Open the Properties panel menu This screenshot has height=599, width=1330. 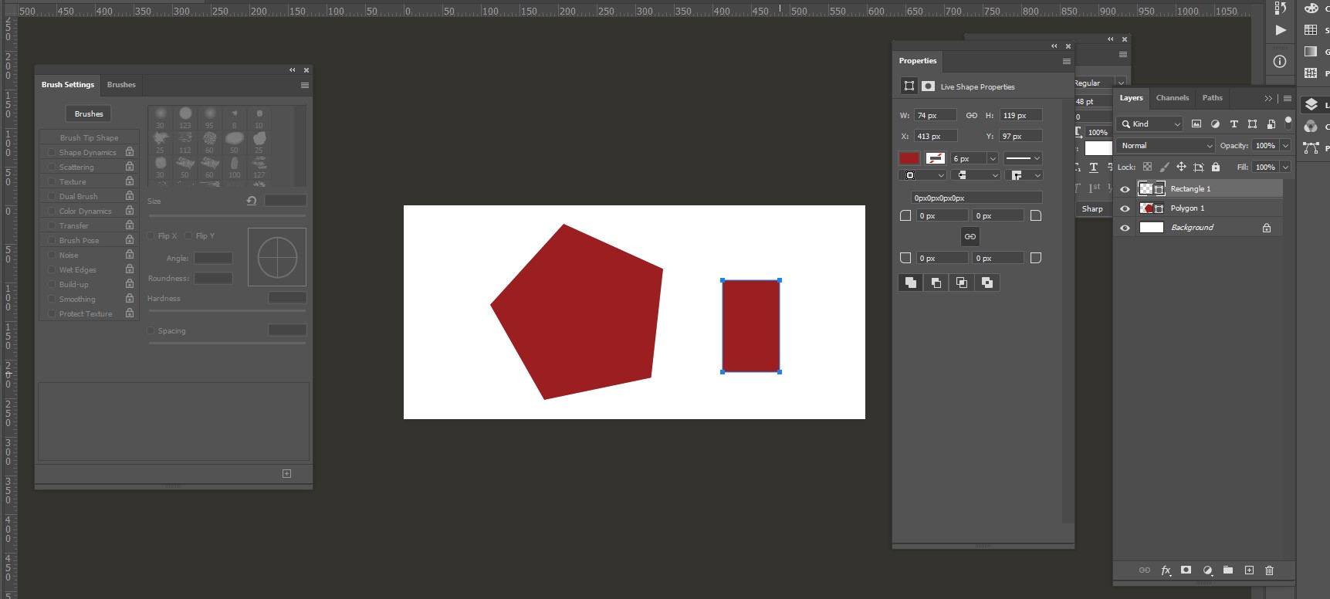click(1067, 61)
